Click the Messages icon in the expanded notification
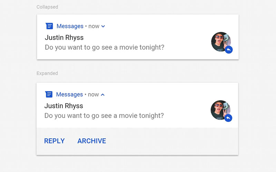This screenshot has height=172, width=276. (x=49, y=95)
